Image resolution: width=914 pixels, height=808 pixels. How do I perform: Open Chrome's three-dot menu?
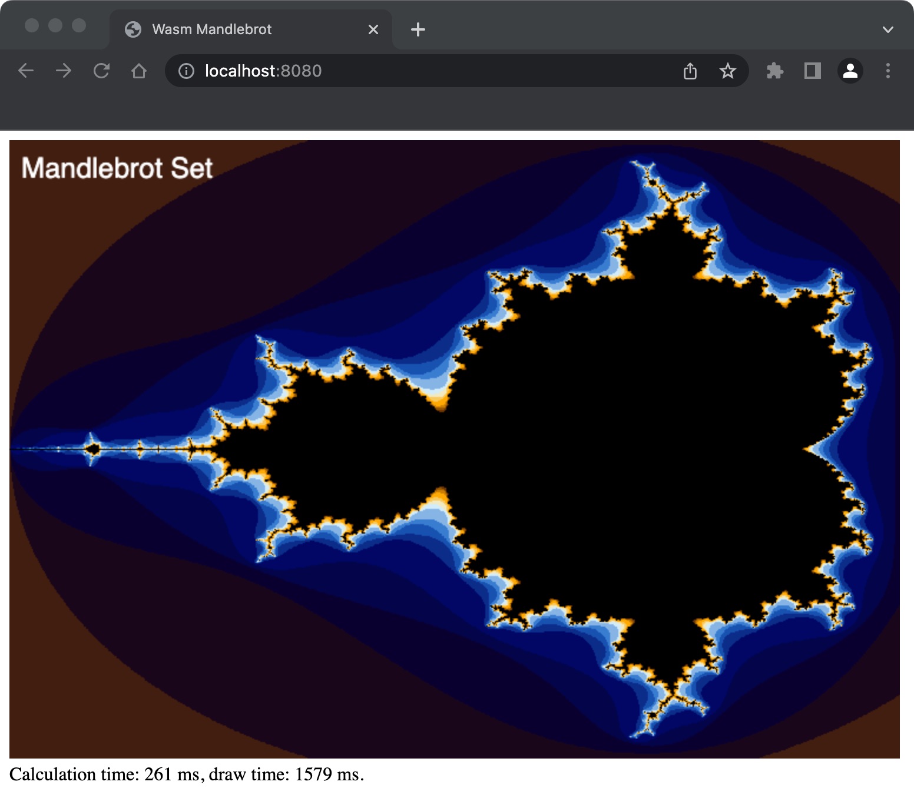pyautogui.click(x=888, y=71)
